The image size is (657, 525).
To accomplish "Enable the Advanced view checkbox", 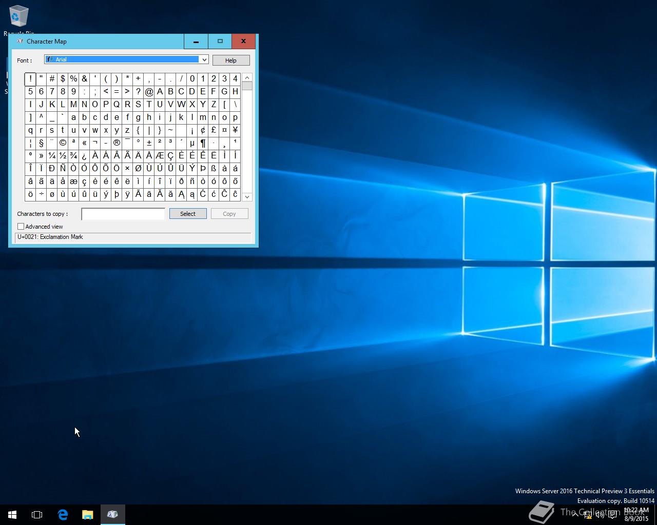I will [x=21, y=227].
